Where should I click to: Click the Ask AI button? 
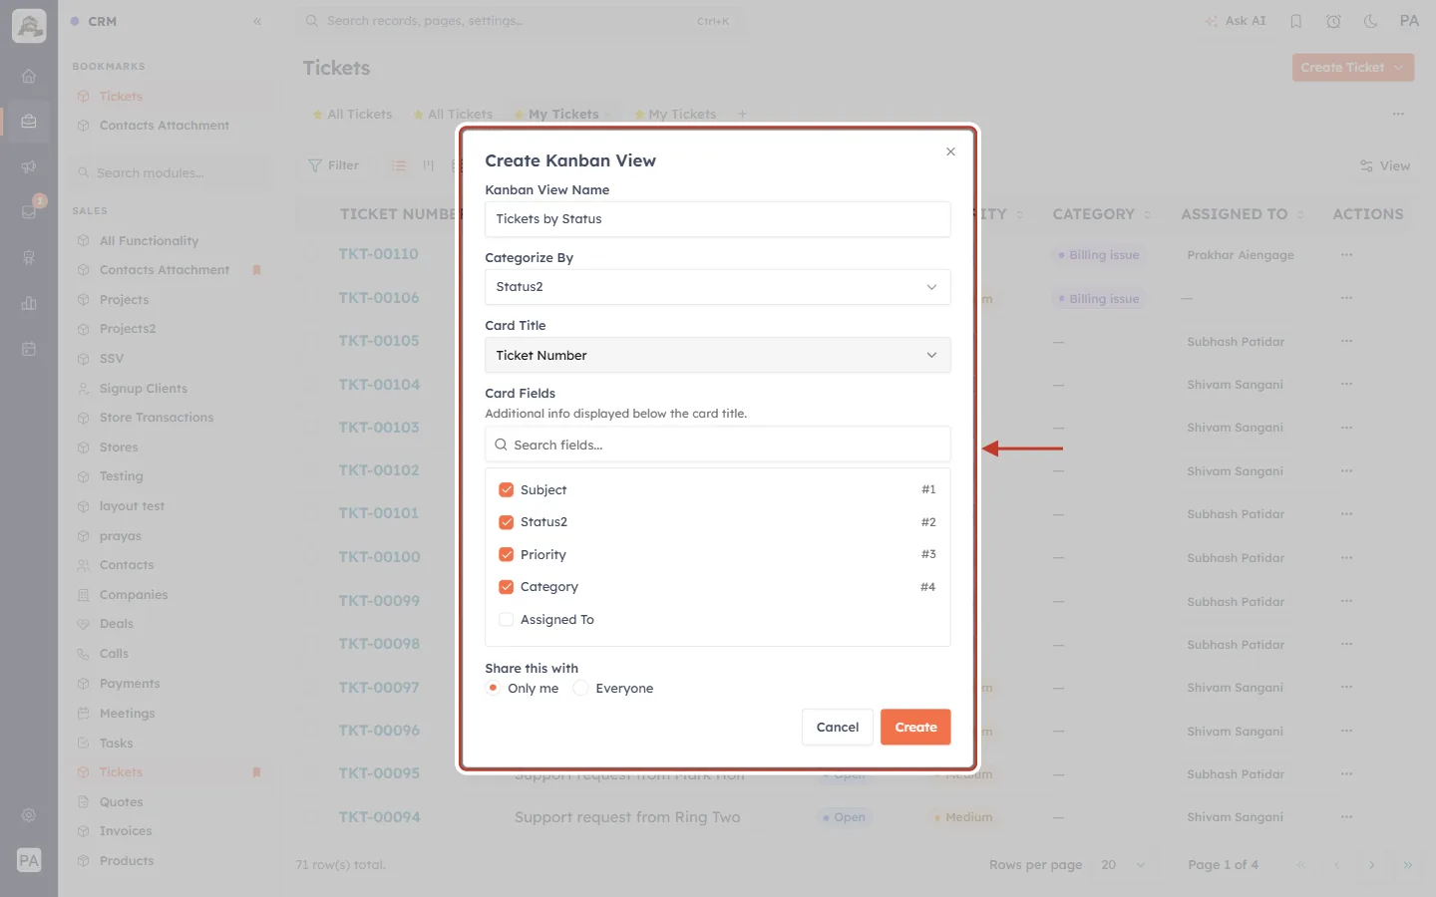1236,21
